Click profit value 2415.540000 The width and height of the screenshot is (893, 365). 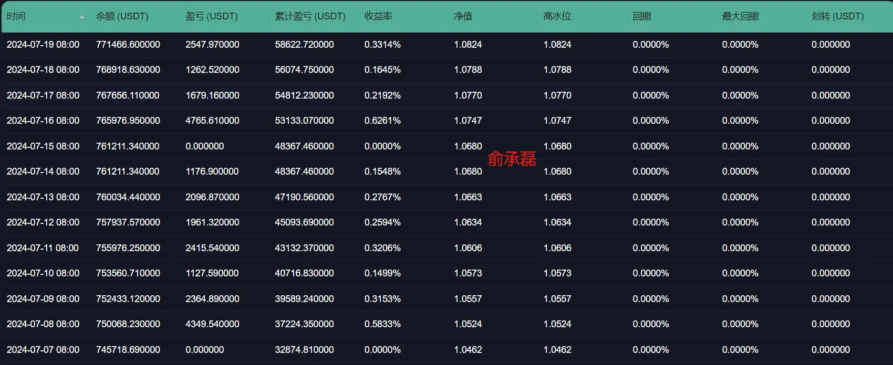pyautogui.click(x=212, y=248)
